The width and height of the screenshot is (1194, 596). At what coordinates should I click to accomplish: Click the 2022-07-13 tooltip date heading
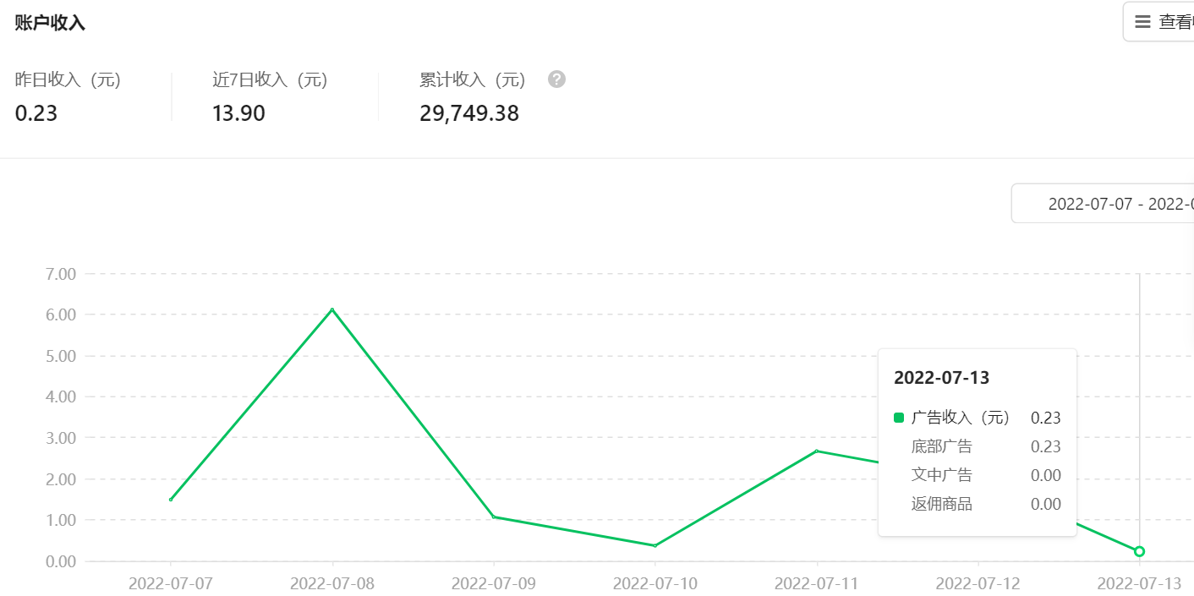tap(941, 377)
